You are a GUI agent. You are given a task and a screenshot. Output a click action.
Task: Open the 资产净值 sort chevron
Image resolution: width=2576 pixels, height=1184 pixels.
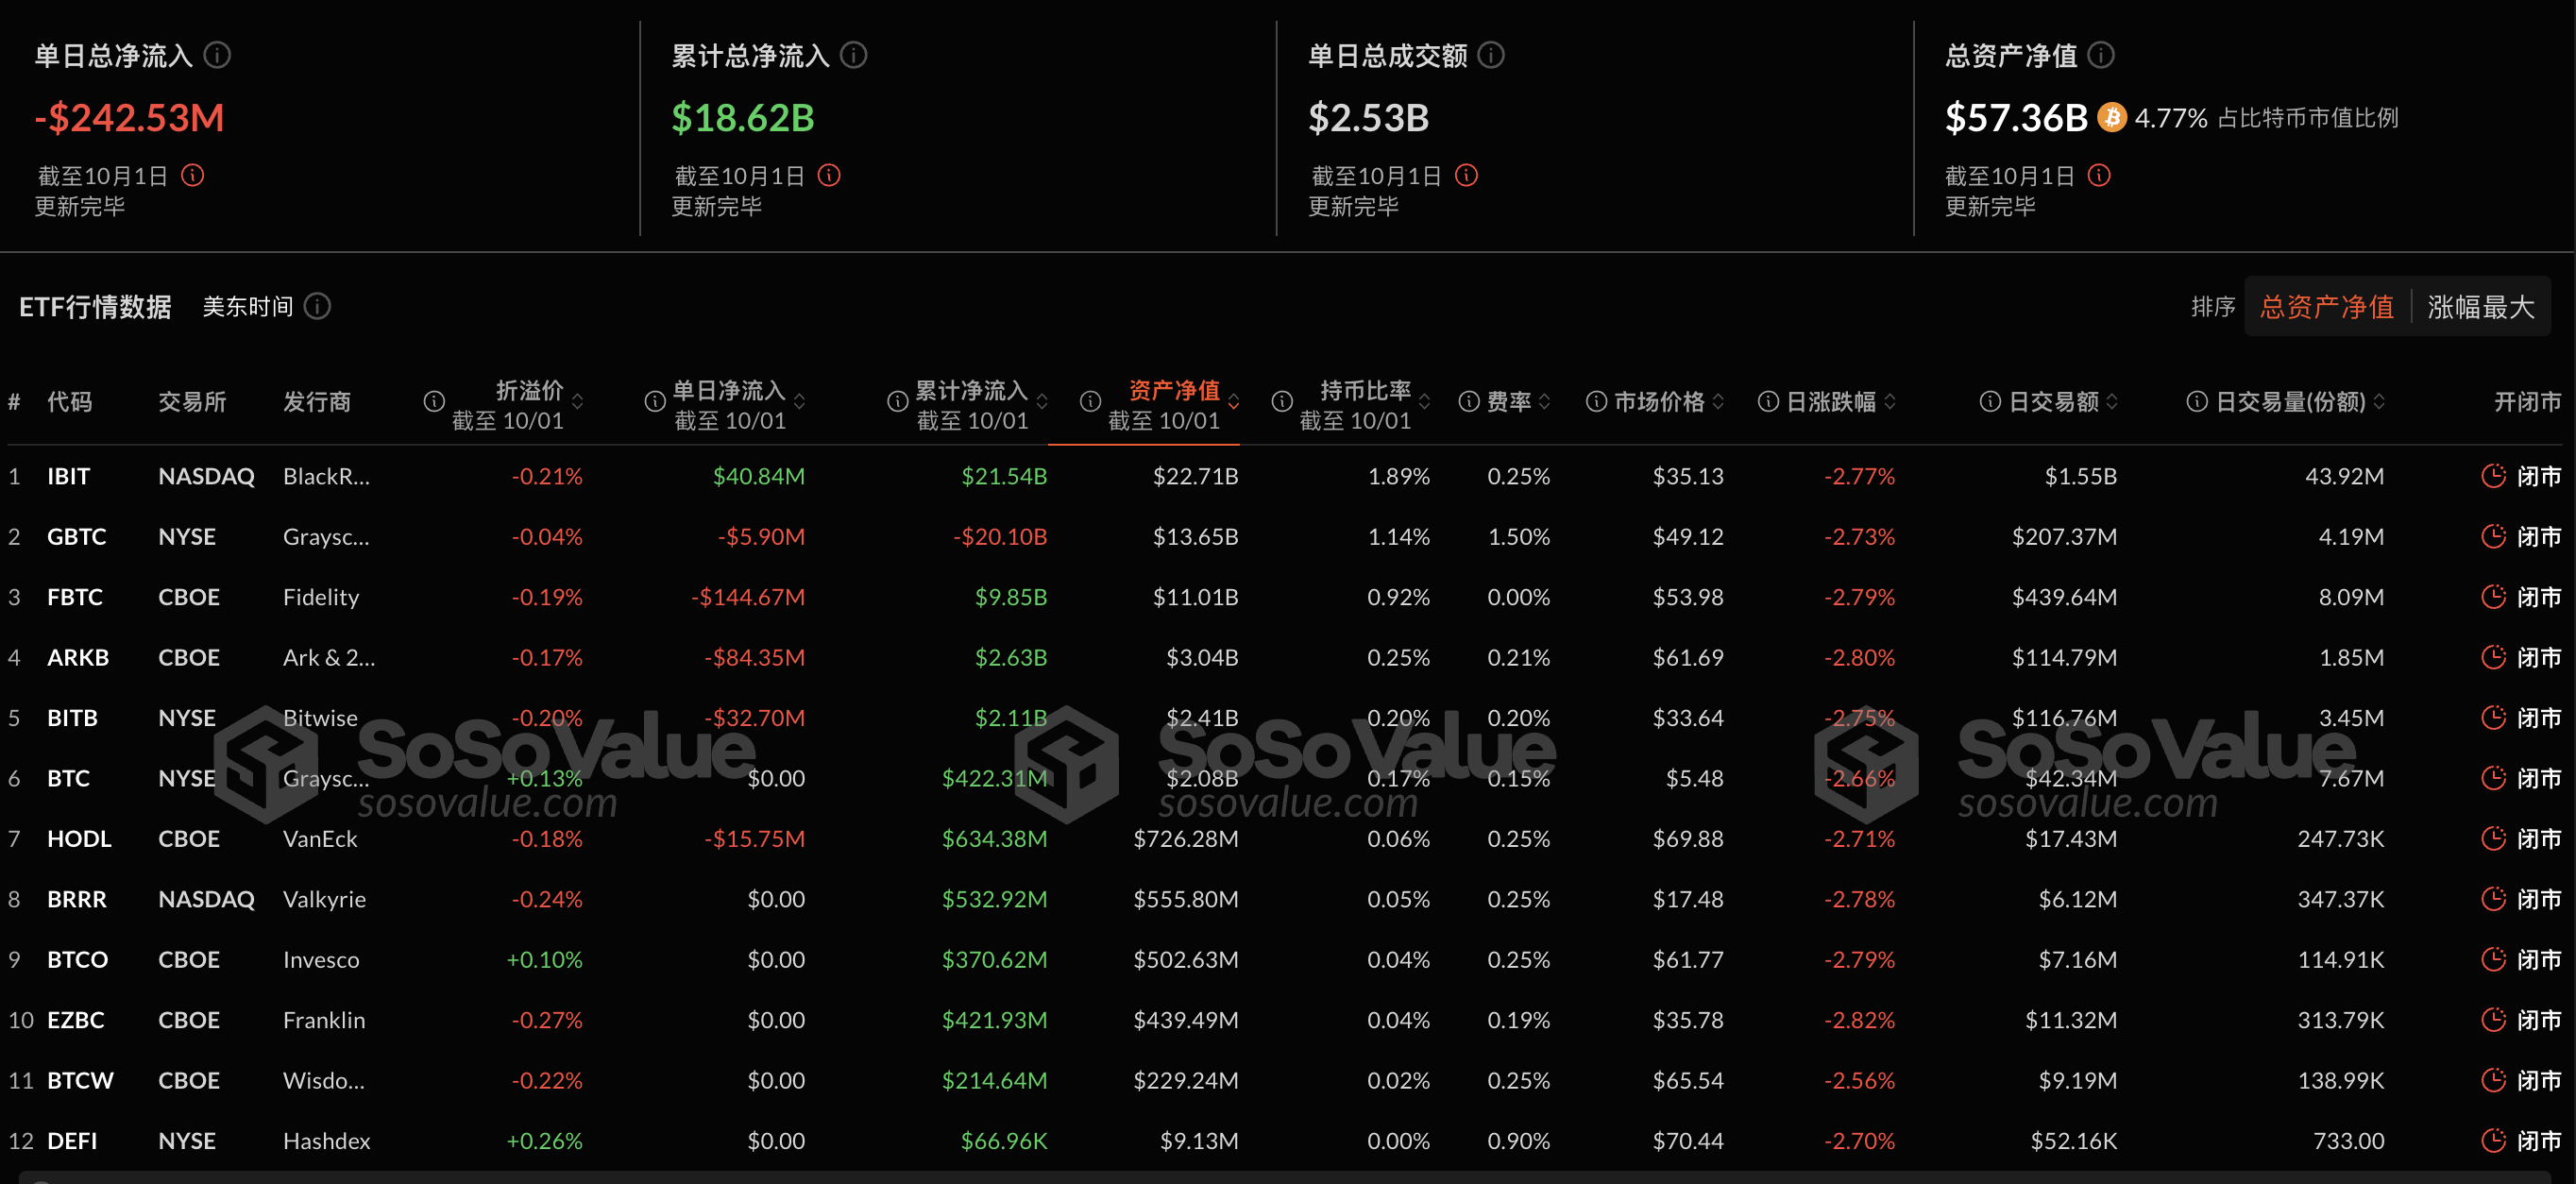point(1236,402)
